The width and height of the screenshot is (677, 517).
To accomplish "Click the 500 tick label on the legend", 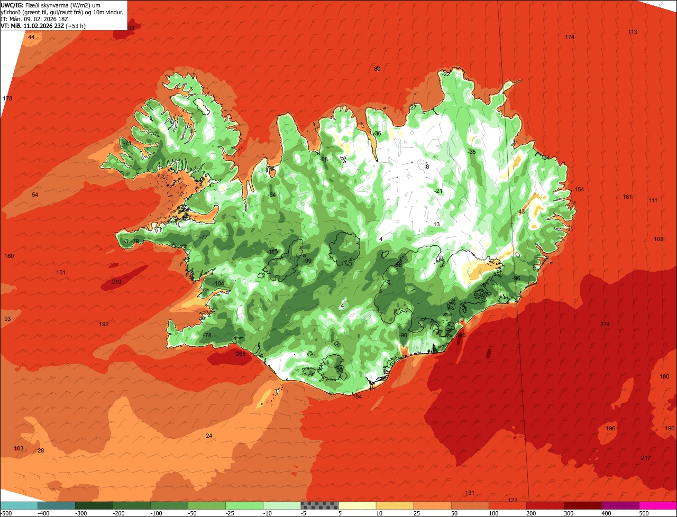I will pos(644,513).
